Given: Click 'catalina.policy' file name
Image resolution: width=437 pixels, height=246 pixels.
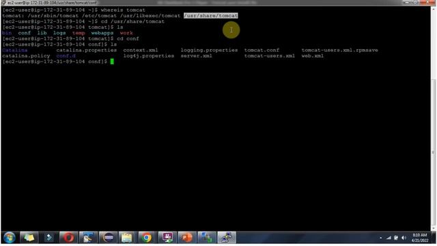Looking at the screenshot, I should pyautogui.click(x=26, y=56).
